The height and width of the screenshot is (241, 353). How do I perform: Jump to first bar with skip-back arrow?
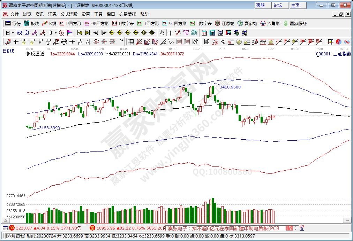point(80,33)
